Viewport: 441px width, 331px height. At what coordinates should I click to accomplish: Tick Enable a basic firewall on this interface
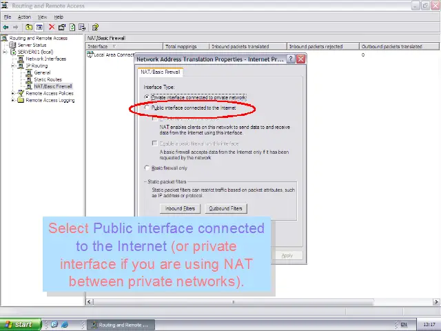click(154, 143)
